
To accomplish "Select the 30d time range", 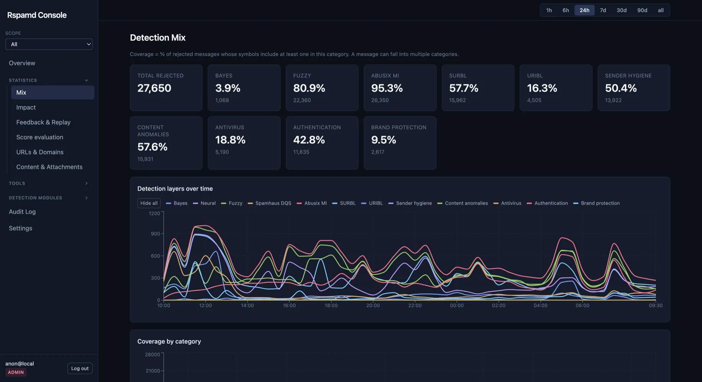I will (x=621, y=10).
